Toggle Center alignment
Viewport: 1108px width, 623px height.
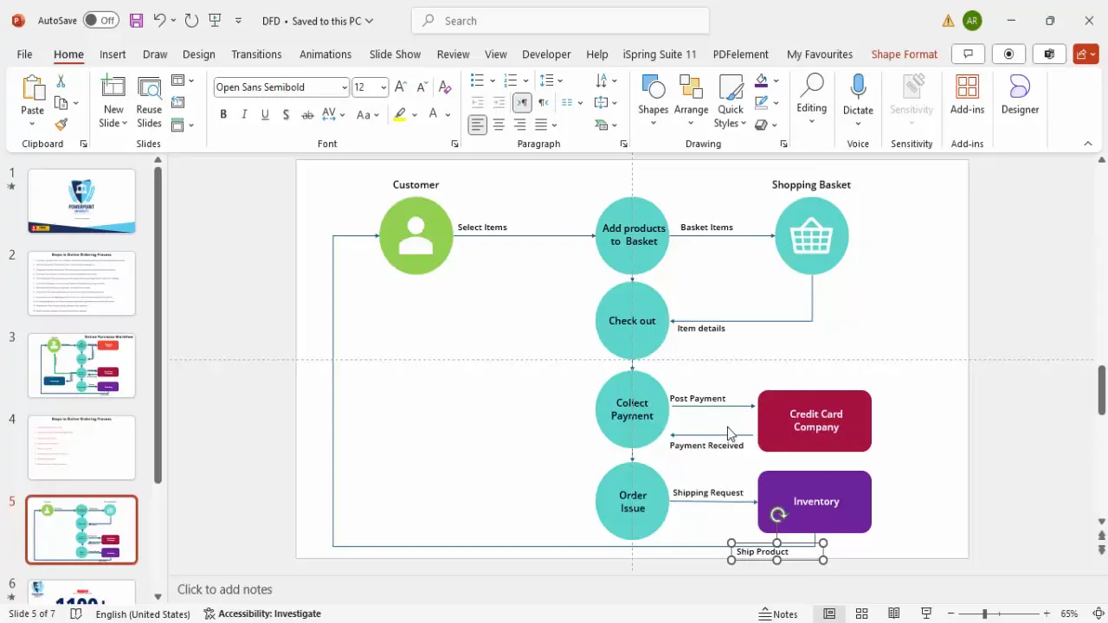pyautogui.click(x=499, y=125)
